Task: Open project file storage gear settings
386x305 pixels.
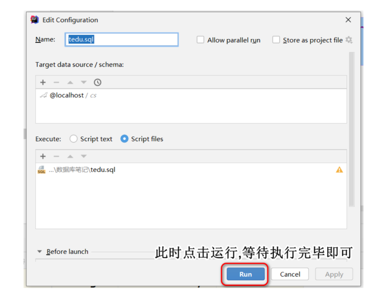Action: [x=349, y=40]
